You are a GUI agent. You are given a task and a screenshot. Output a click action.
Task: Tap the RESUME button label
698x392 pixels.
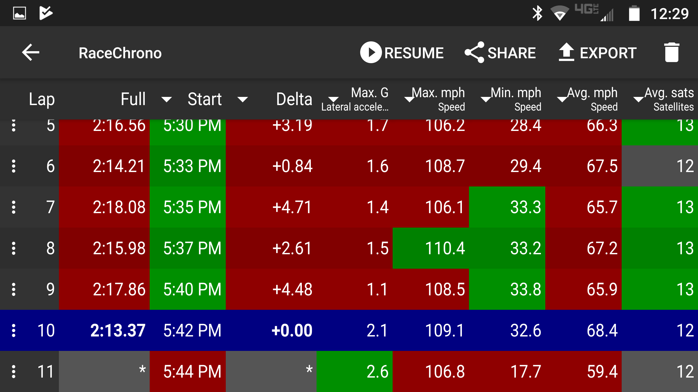coord(414,53)
